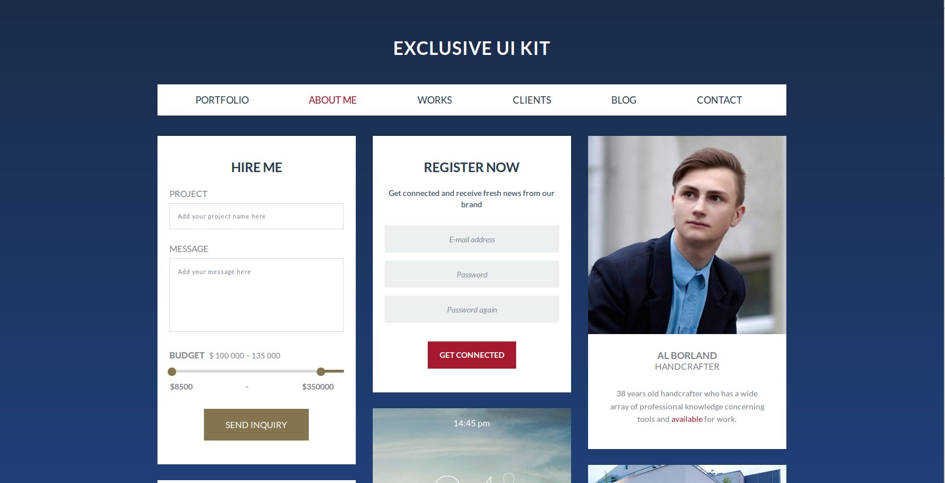945x483 pixels.
Task: Open the building image card thumbnail
Action: [x=687, y=474]
